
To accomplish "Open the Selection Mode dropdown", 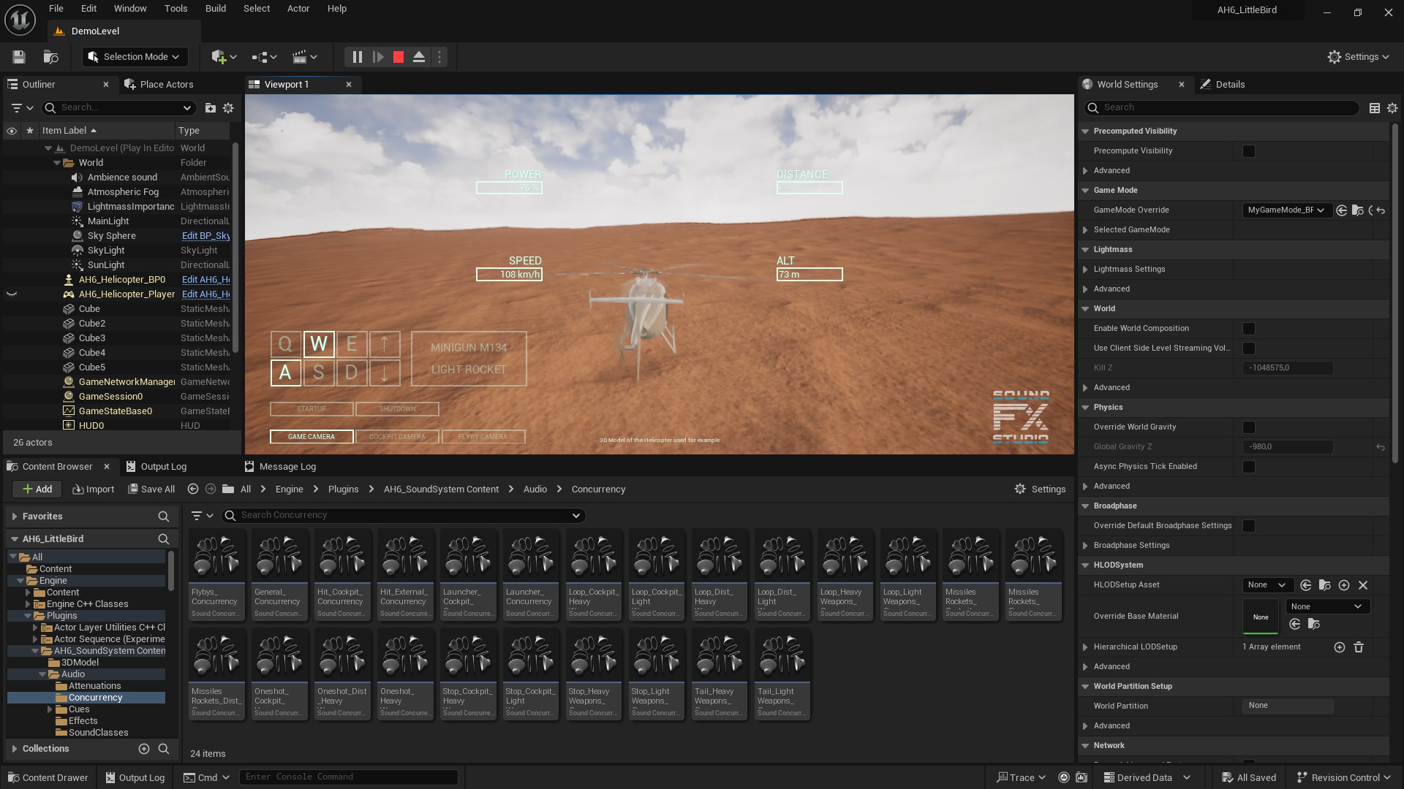I will (x=135, y=56).
